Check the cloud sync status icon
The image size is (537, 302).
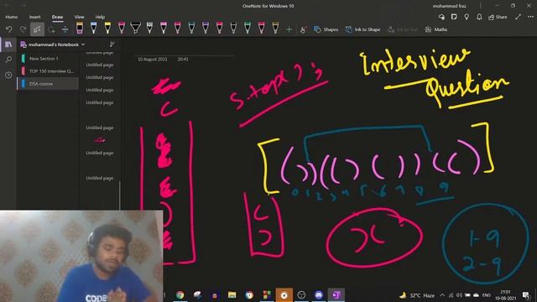[441, 17]
